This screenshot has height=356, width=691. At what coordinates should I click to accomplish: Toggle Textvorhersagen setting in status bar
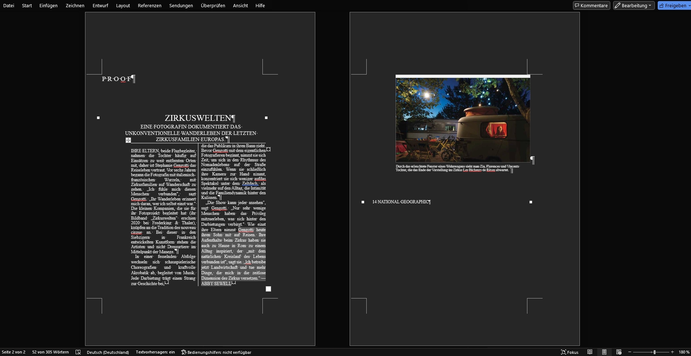pos(155,352)
